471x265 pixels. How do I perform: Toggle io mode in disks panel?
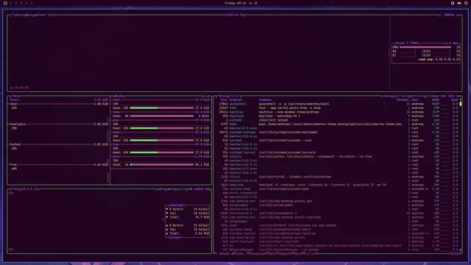point(206,96)
